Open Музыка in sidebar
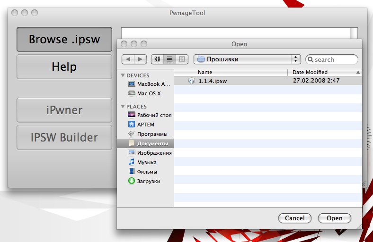The width and height of the screenshot is (373, 242). [145, 162]
